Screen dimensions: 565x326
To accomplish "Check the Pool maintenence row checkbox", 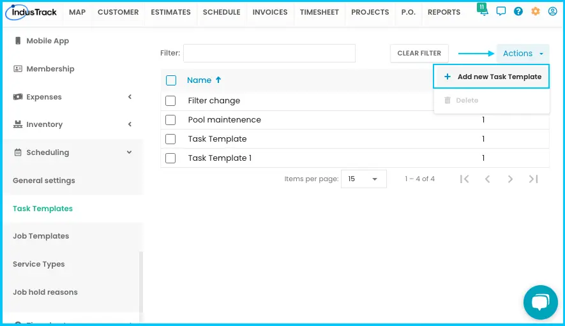I will (170, 119).
